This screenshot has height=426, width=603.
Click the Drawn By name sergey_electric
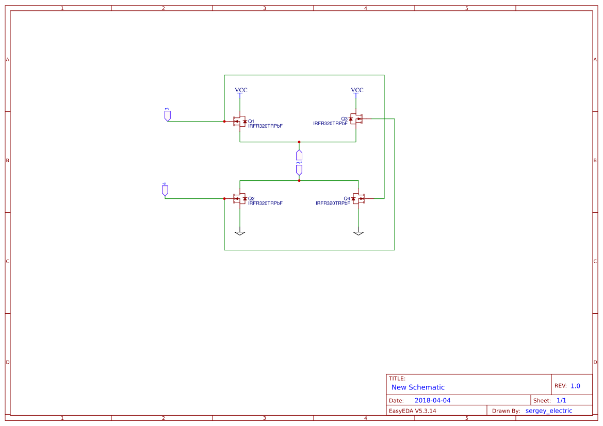pos(549,411)
